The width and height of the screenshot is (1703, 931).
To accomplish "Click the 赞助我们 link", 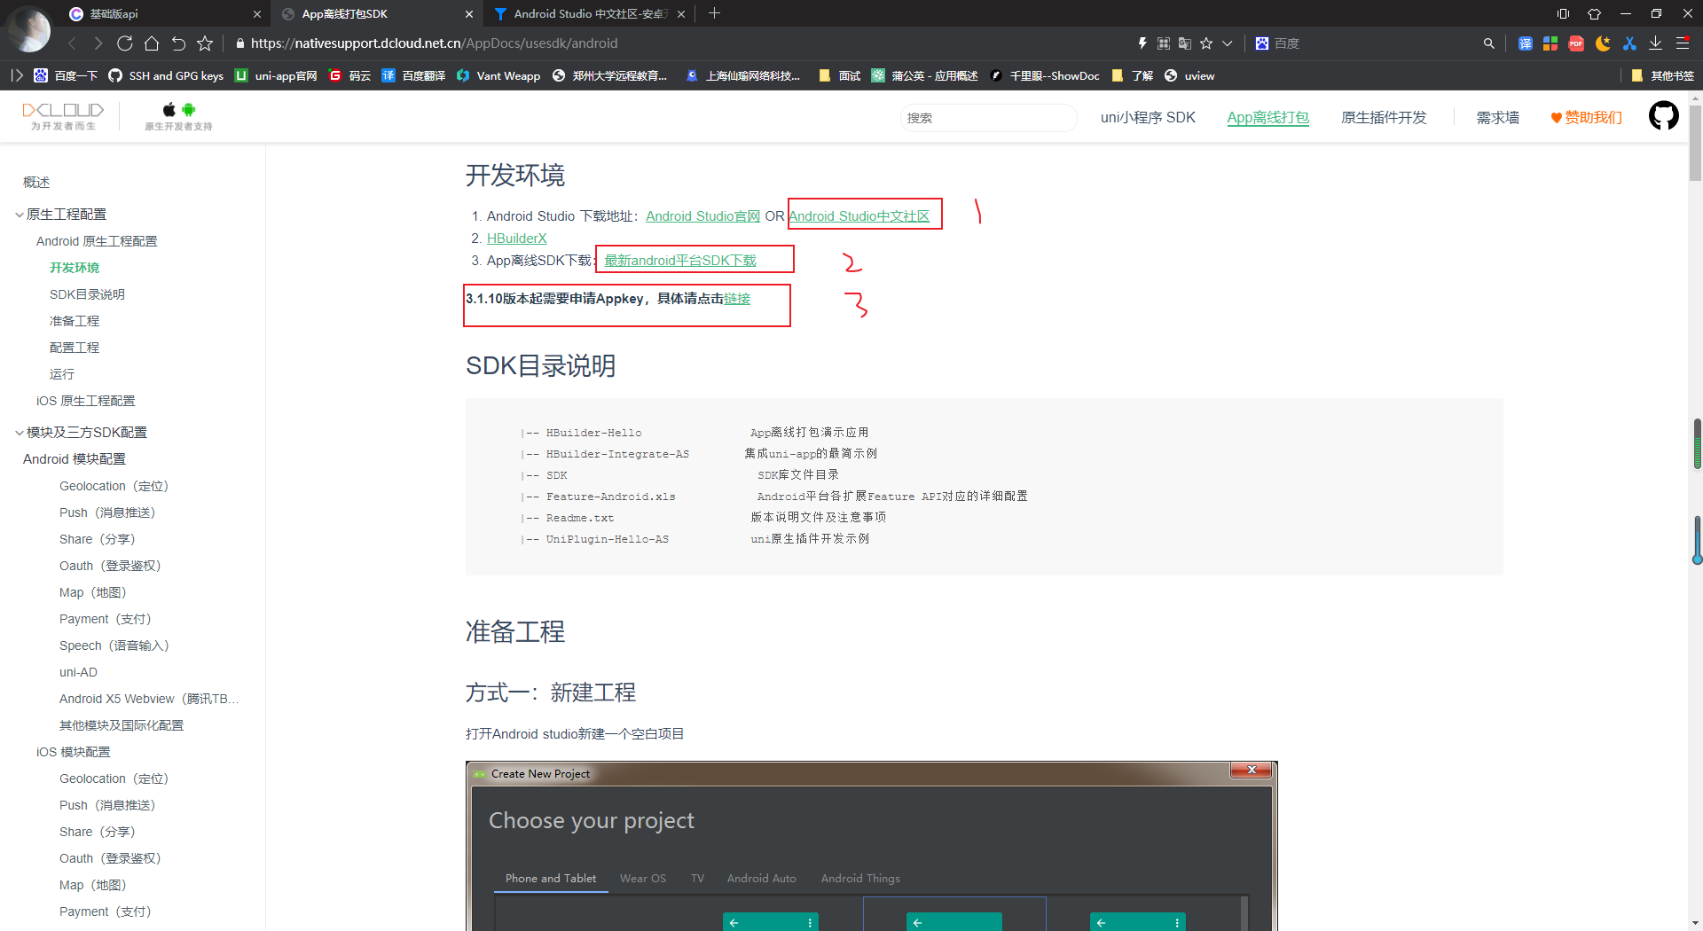I will coord(1586,117).
